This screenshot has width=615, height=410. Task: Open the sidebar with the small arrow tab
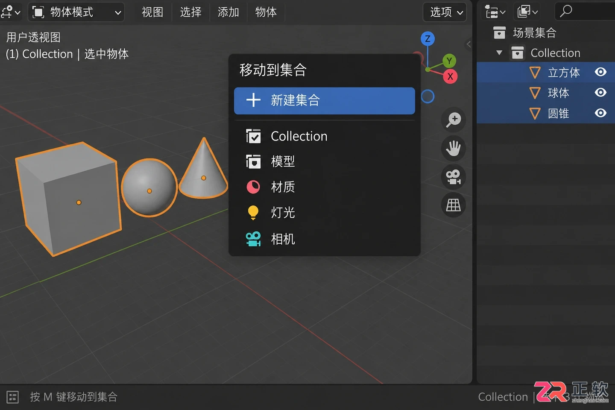point(469,44)
